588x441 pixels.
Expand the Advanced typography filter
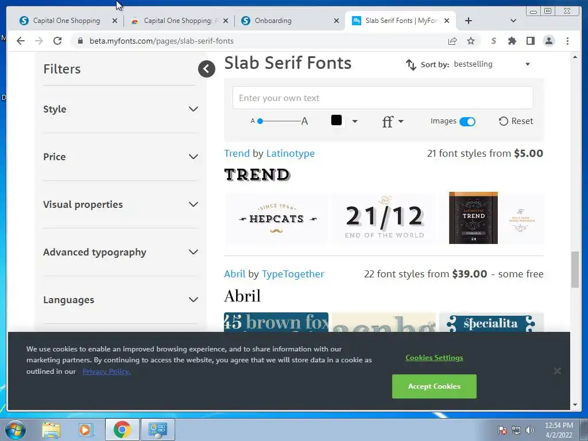pos(121,252)
